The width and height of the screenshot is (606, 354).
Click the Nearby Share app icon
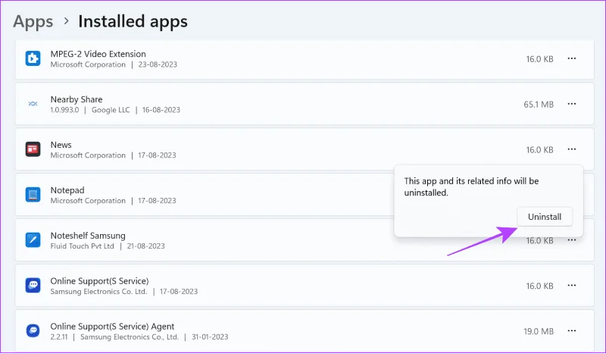click(33, 104)
